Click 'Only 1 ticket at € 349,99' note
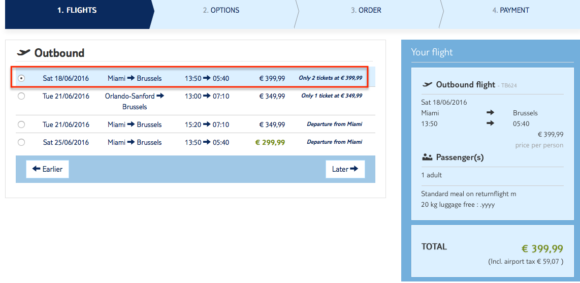 click(332, 96)
